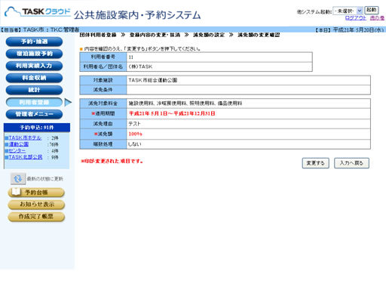This screenshot has width=386, height=290.
Task: Open the 管理者メニュー menu
Action: tap(34, 114)
